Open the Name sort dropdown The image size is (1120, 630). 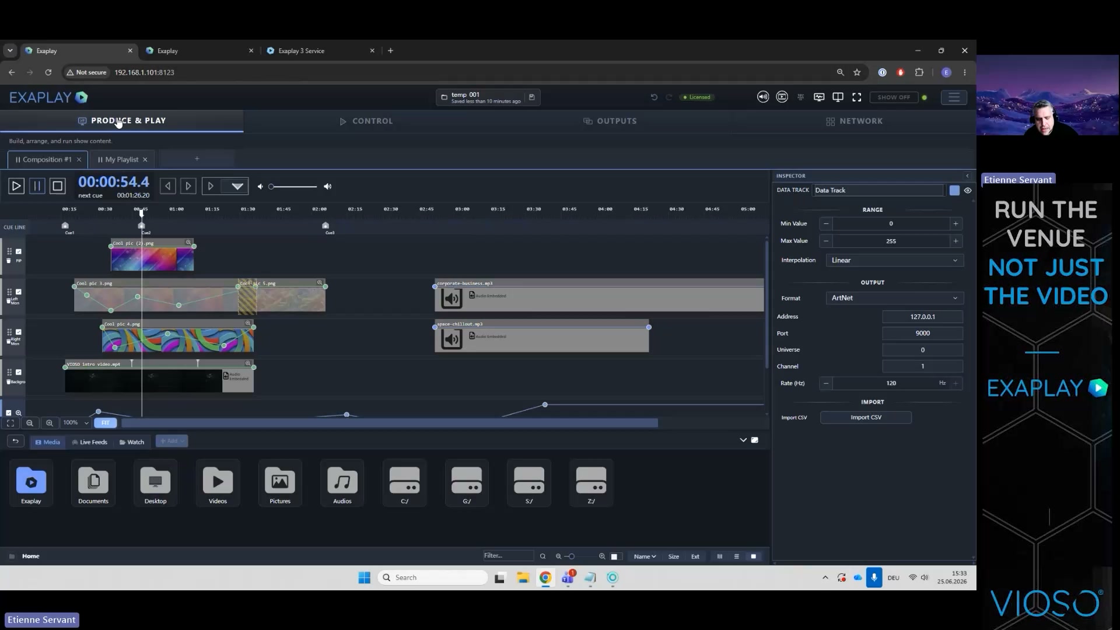(x=645, y=556)
